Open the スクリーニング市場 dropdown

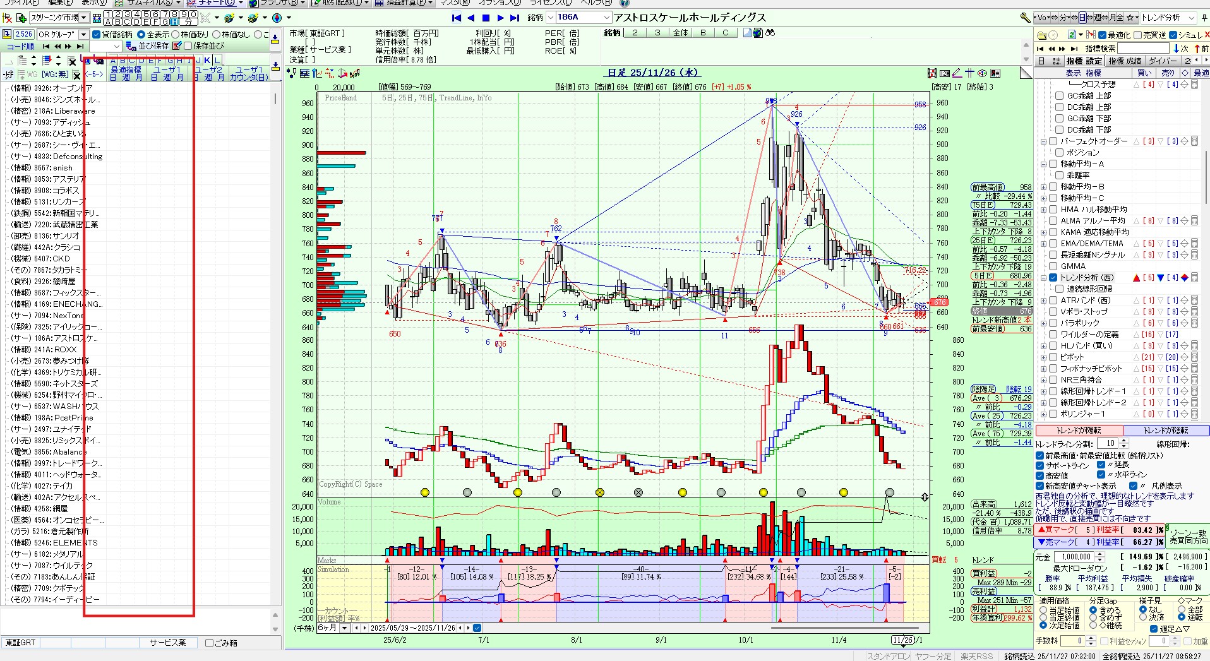pos(84,18)
